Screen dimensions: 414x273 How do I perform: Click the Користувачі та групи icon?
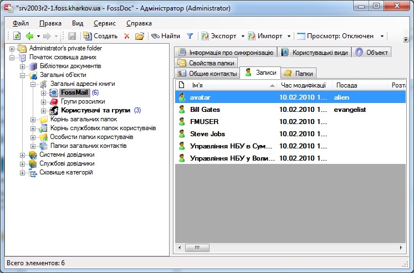pyautogui.click(x=54, y=110)
